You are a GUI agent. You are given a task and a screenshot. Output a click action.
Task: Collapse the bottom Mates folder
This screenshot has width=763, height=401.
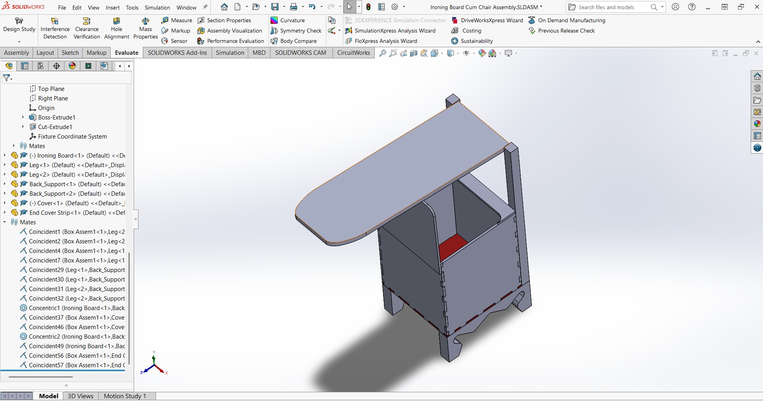pyautogui.click(x=5, y=222)
